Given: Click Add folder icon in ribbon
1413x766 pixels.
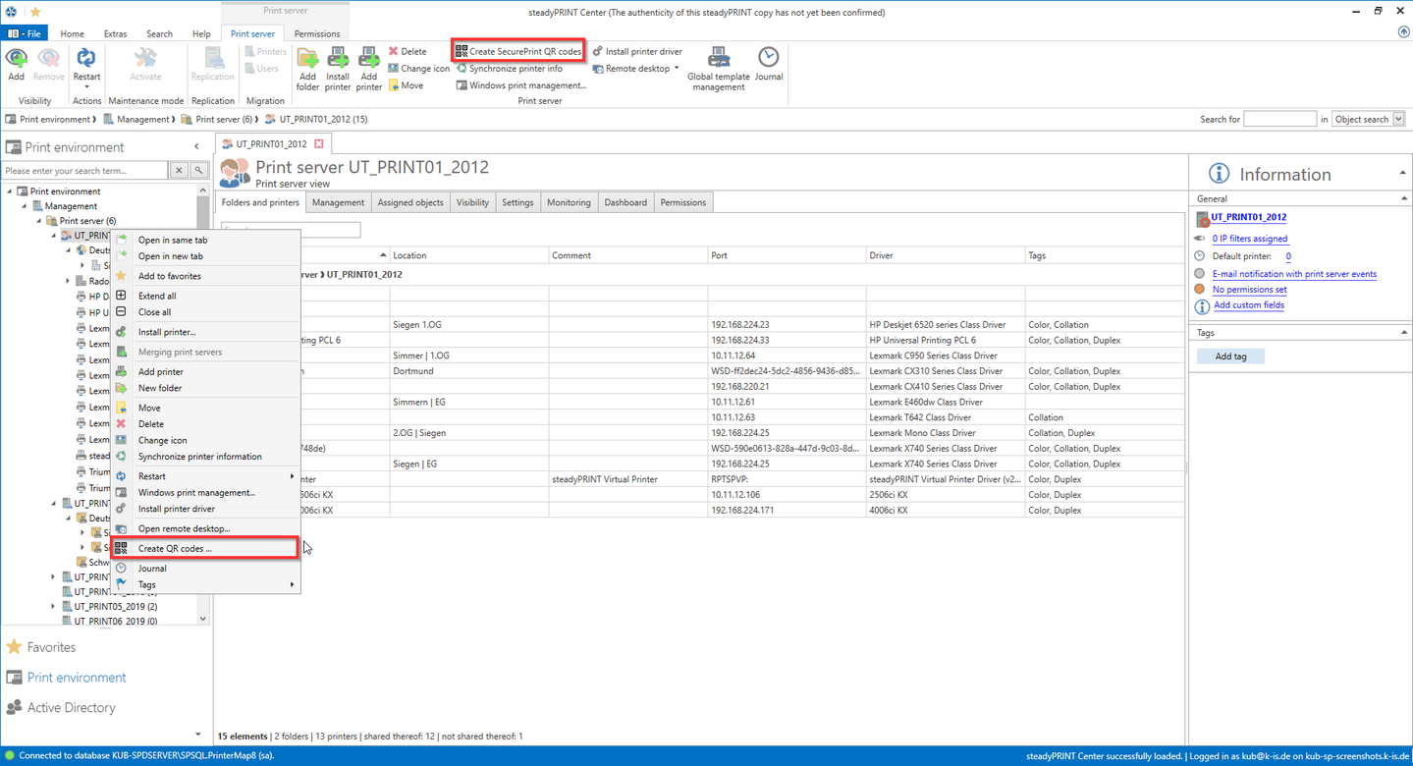Looking at the screenshot, I should 307,68.
